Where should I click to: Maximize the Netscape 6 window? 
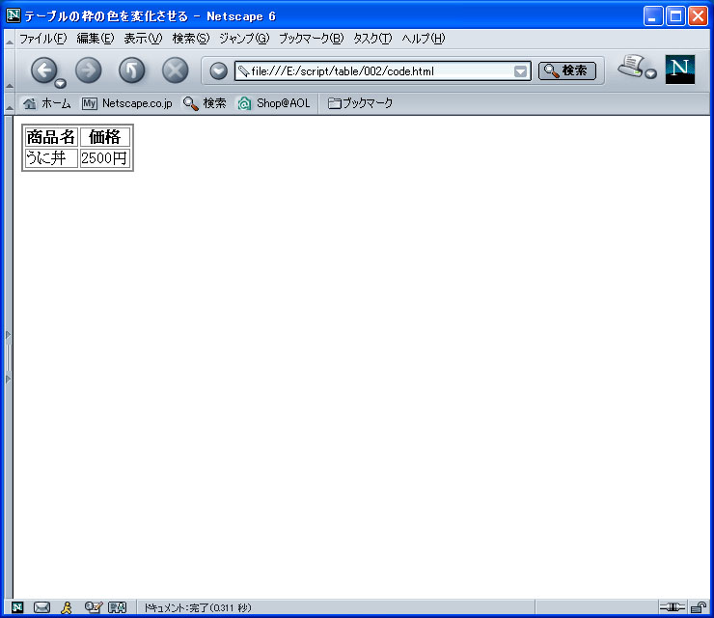tap(675, 16)
